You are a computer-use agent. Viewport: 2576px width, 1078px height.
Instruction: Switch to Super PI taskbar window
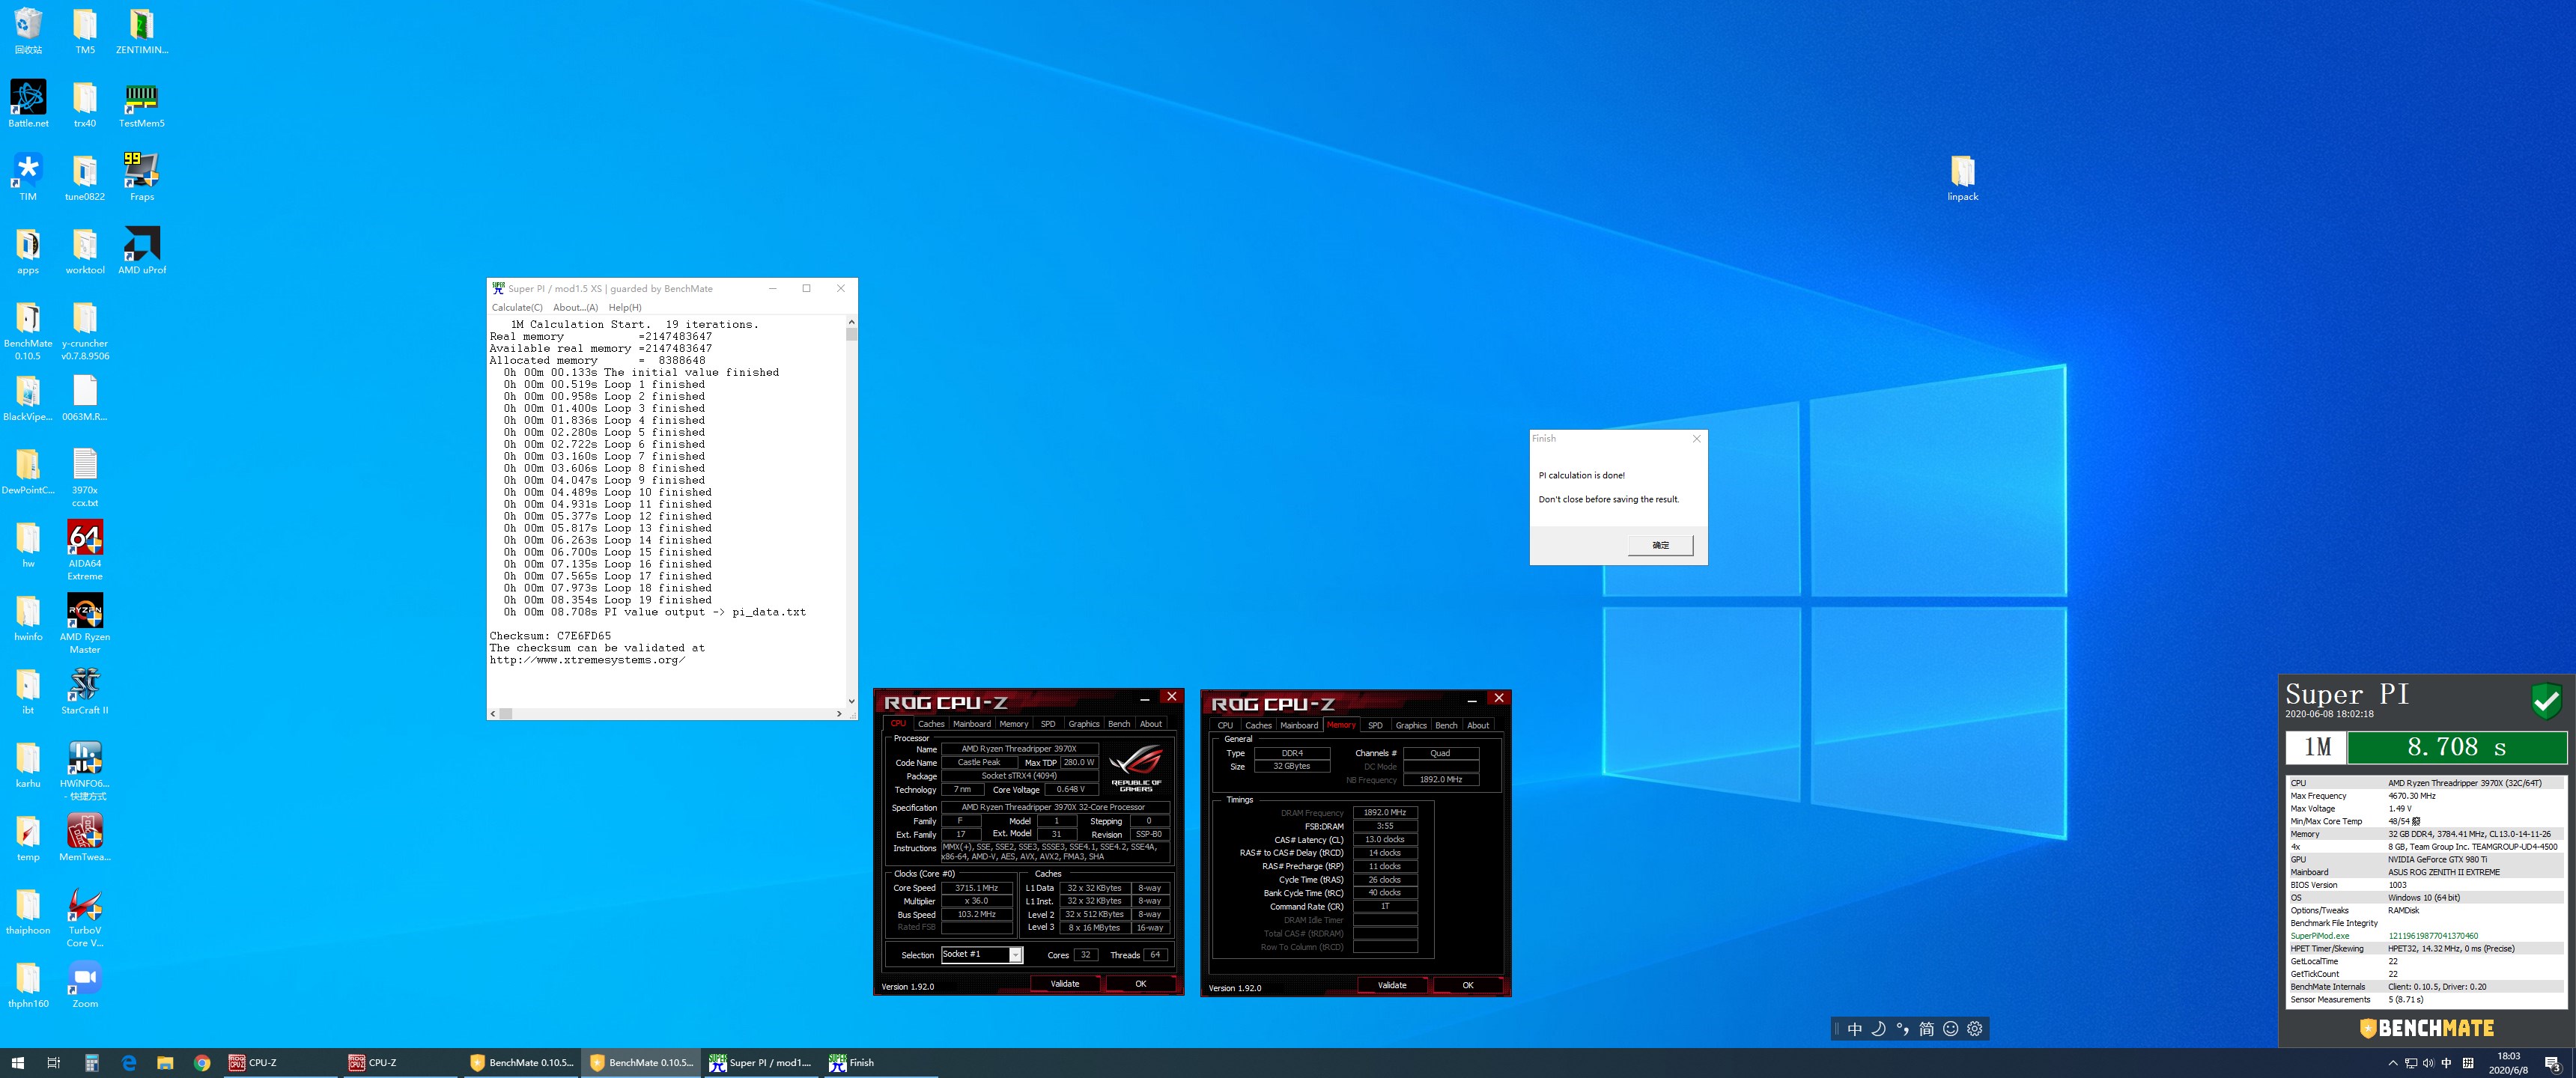click(761, 1062)
